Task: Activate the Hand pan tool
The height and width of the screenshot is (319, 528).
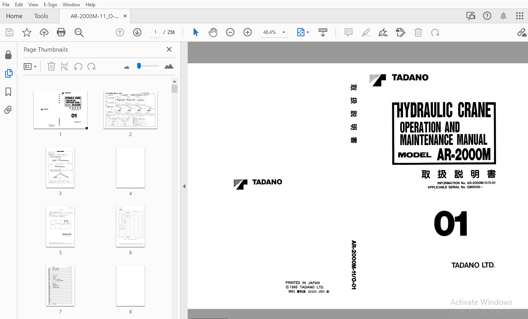Action: (x=213, y=32)
